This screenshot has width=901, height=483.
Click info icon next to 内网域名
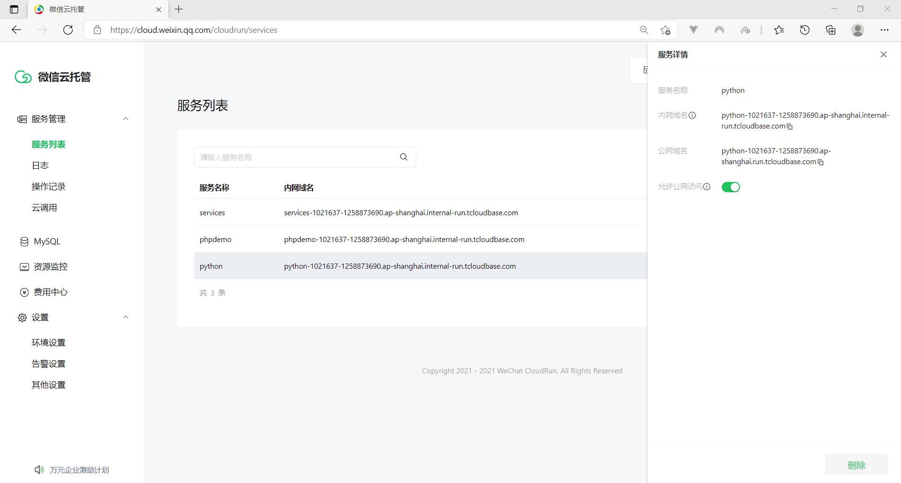click(692, 115)
